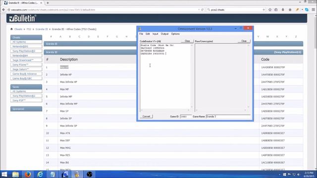The height and width of the screenshot is (178, 317).
Task: Click the yellow pencil extension icon
Action: click(x=297, y=10)
